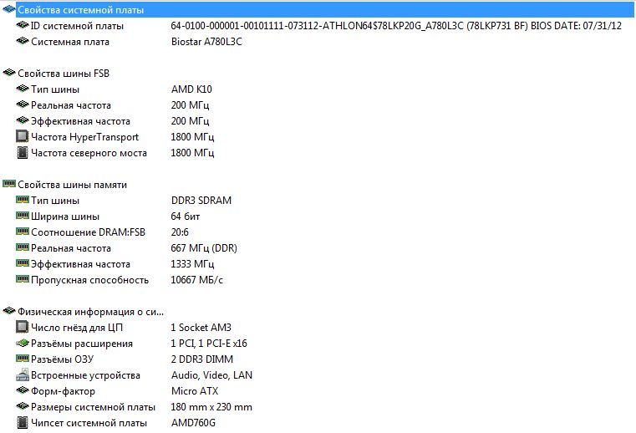Click the device icon beside Встроенные устройства
Viewport: 636px width, 433px height.
(23, 375)
